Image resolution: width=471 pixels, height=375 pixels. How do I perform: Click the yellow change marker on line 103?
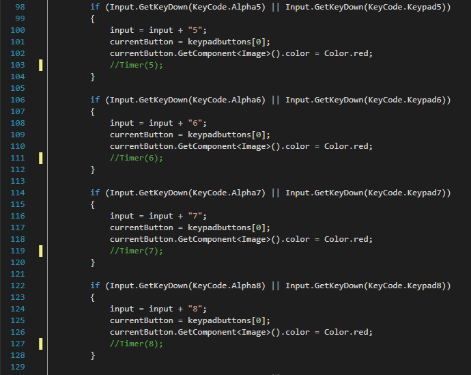pyautogui.click(x=40, y=65)
